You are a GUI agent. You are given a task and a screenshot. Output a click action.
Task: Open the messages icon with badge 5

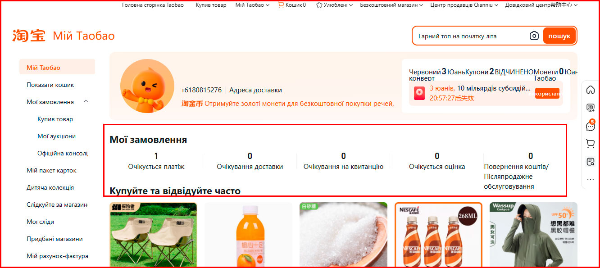591,126
